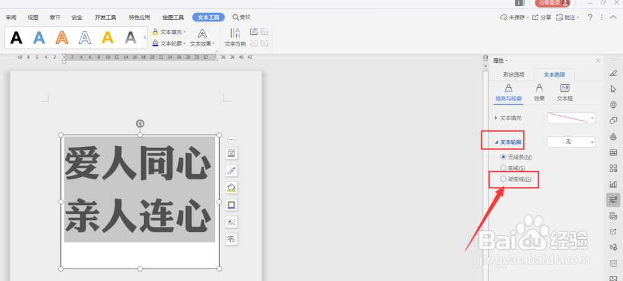Open the 绘图工具 ribbon tab

click(173, 17)
